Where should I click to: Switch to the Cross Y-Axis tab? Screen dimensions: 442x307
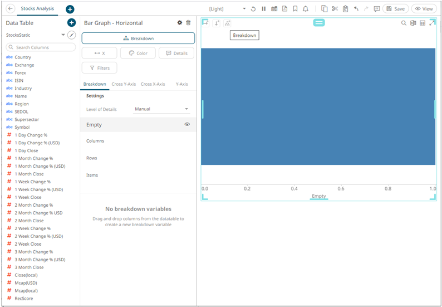click(124, 84)
